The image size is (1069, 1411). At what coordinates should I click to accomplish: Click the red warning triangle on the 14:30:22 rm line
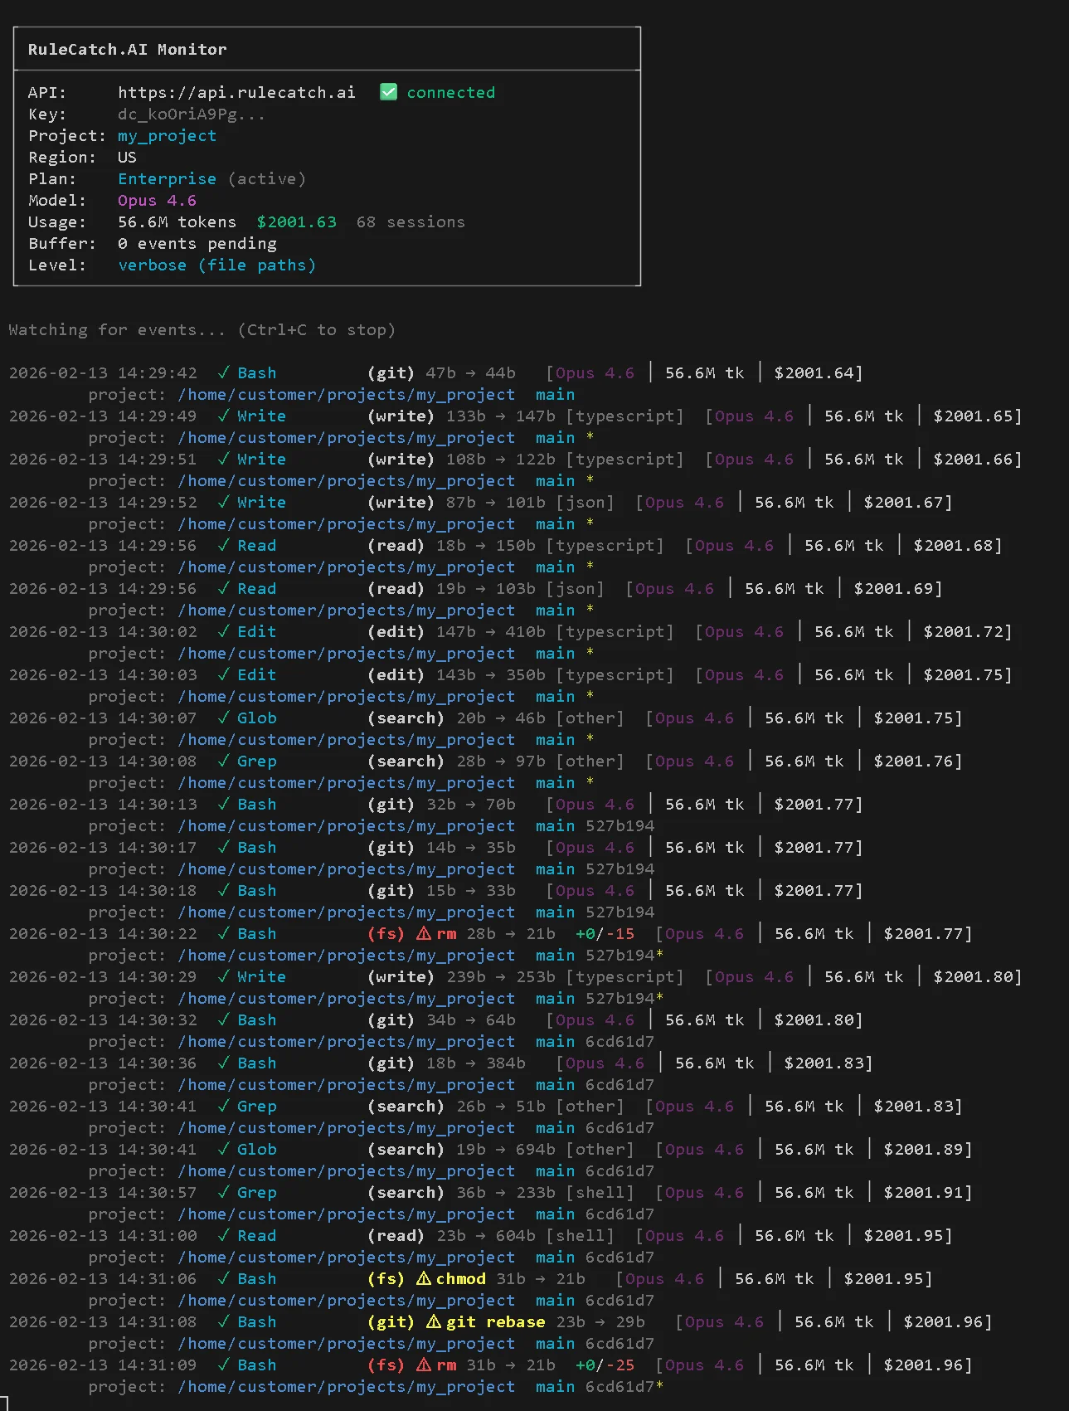[x=424, y=933]
